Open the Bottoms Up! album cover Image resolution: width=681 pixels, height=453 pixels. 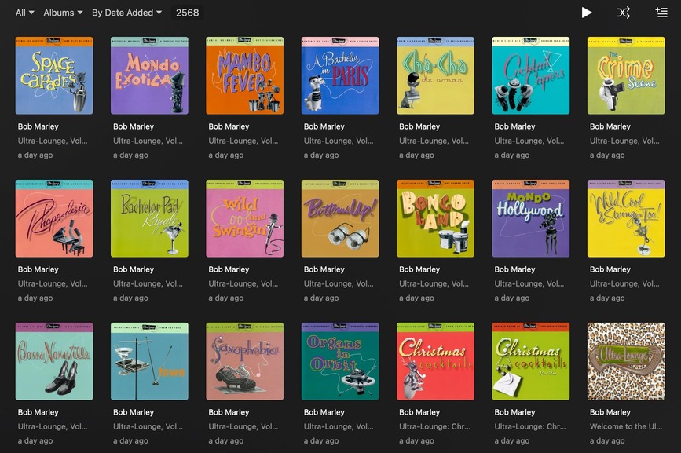(340, 218)
